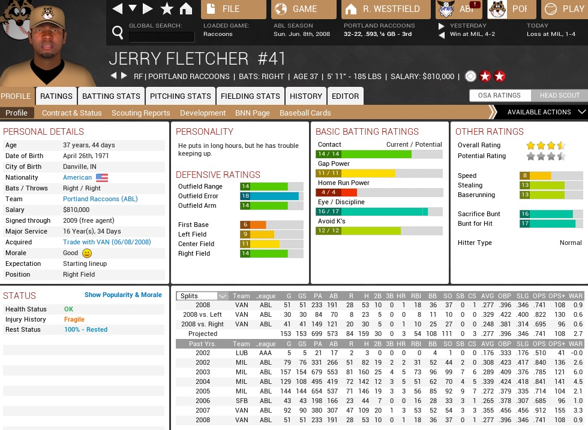Image resolution: width=588 pixels, height=430 pixels.
Task: Open the Scouting Reports subtab
Action: point(140,113)
